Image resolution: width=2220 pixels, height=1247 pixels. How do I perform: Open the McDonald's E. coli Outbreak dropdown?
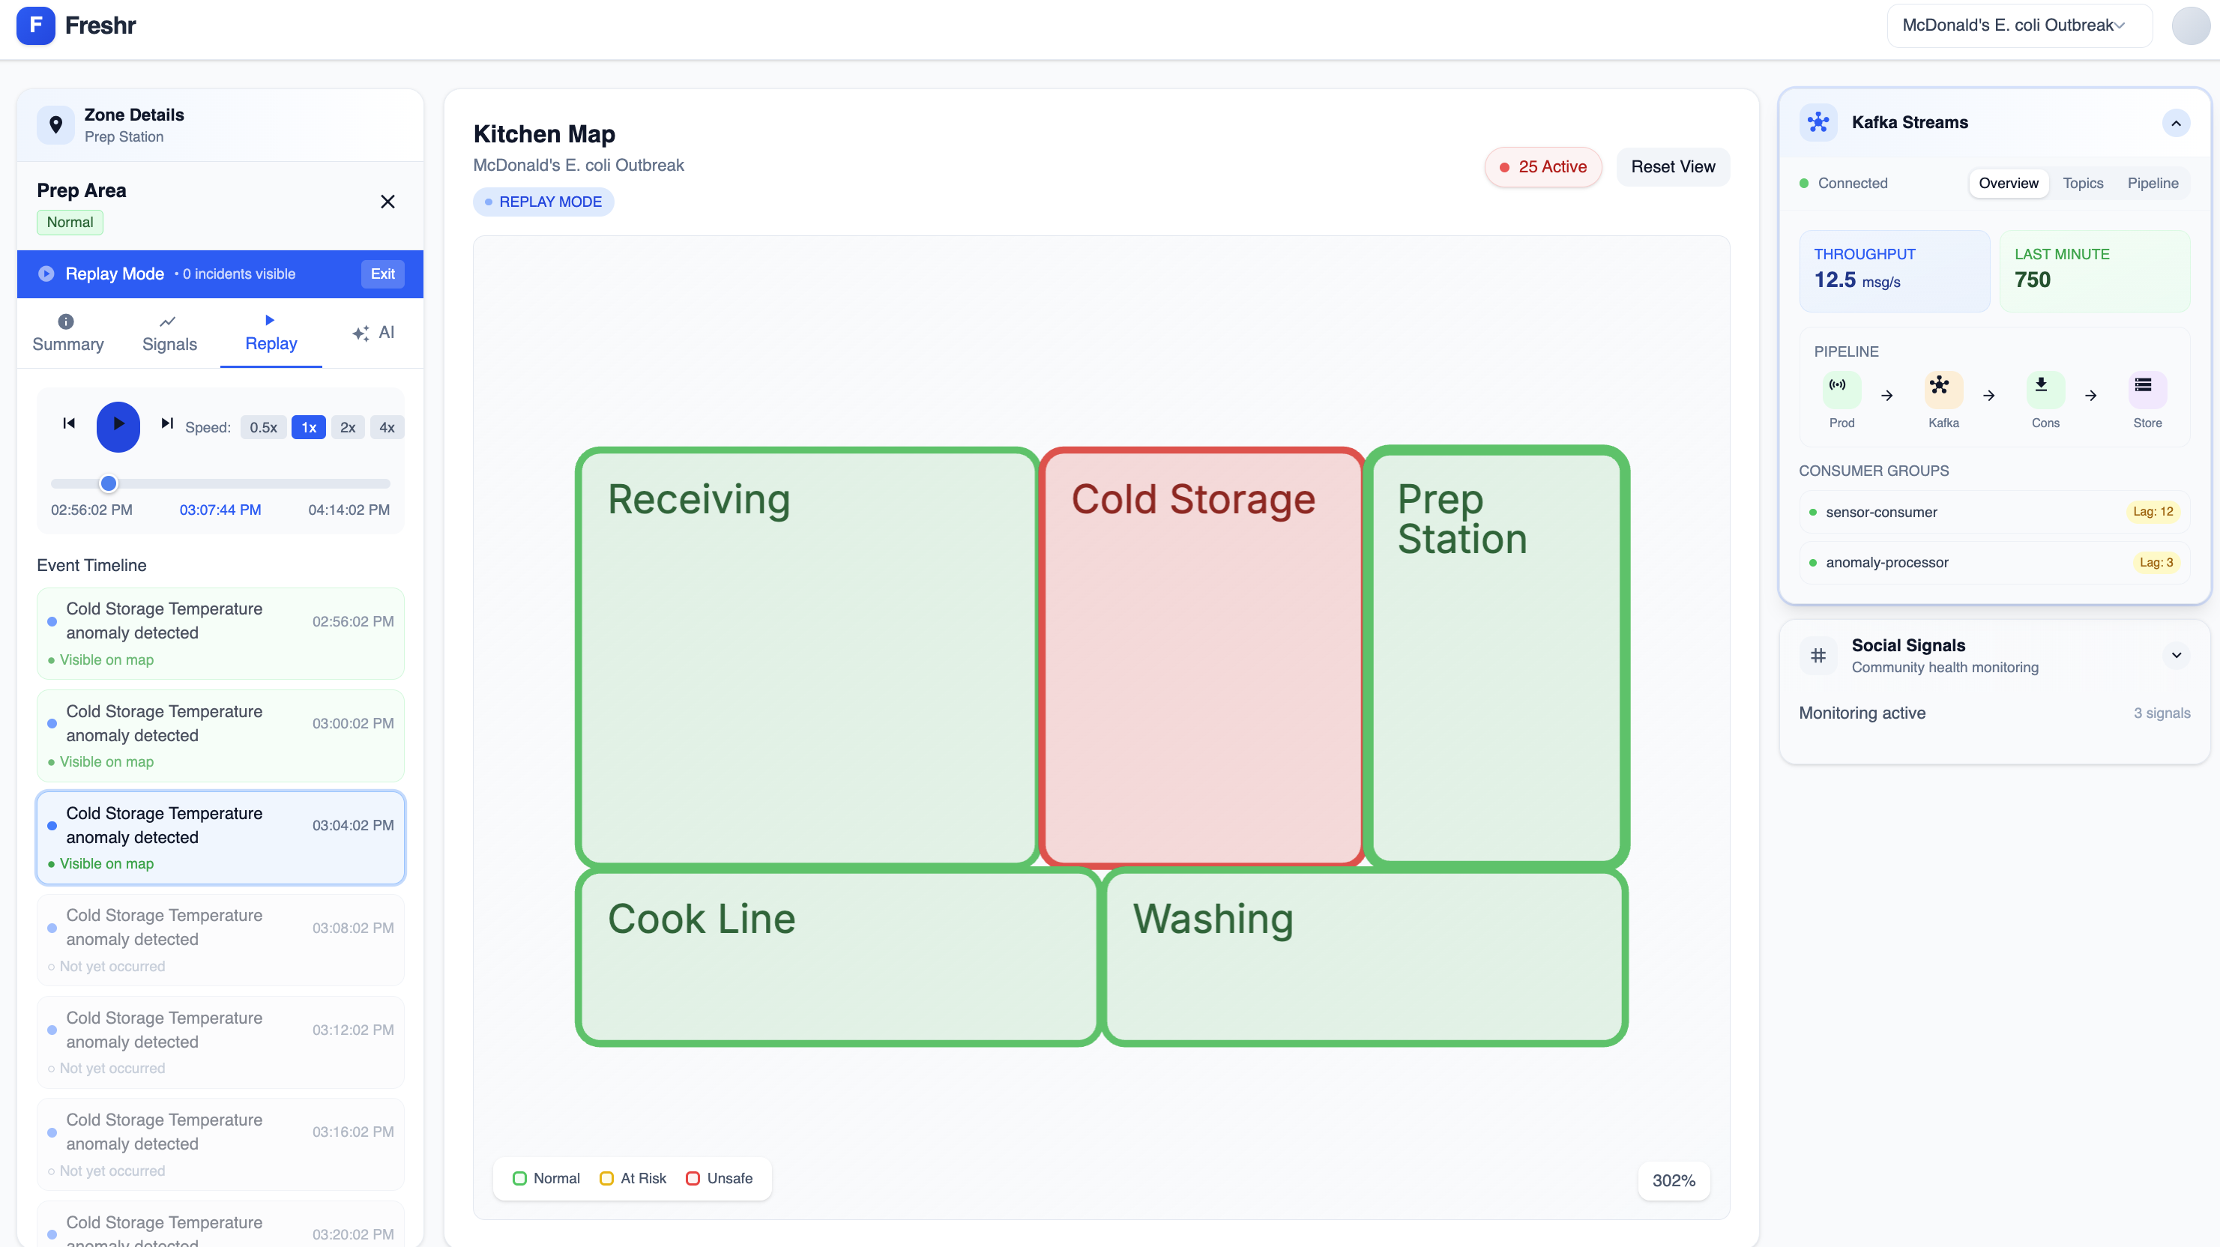coord(2018,25)
